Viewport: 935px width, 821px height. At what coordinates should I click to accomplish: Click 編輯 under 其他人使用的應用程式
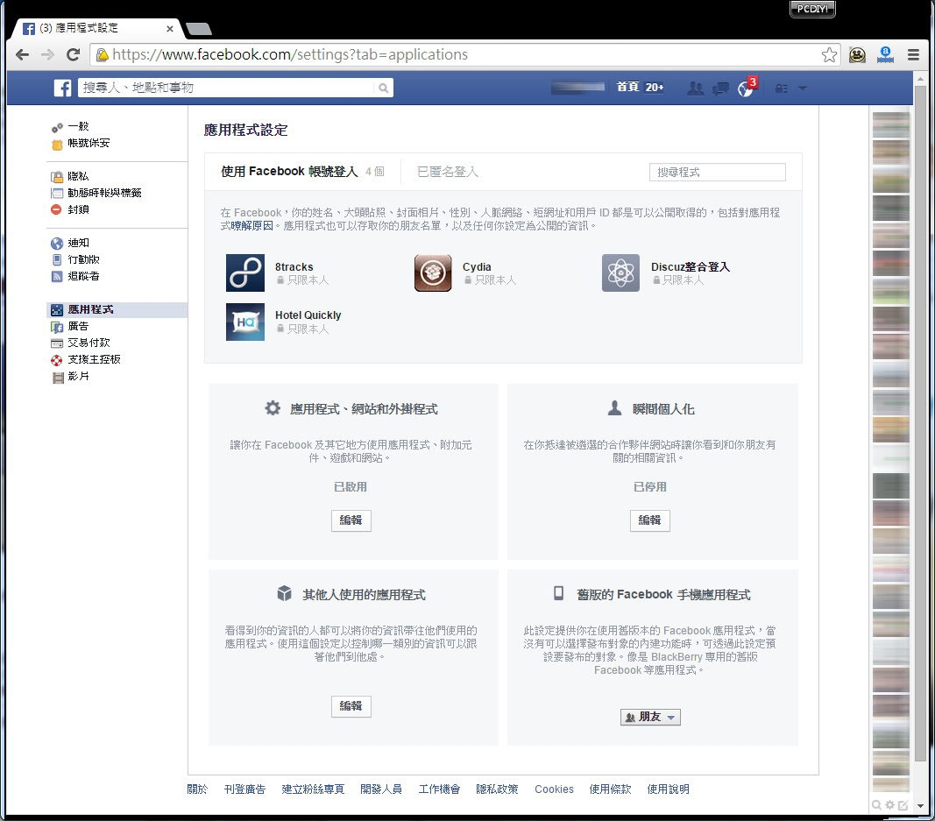[351, 706]
